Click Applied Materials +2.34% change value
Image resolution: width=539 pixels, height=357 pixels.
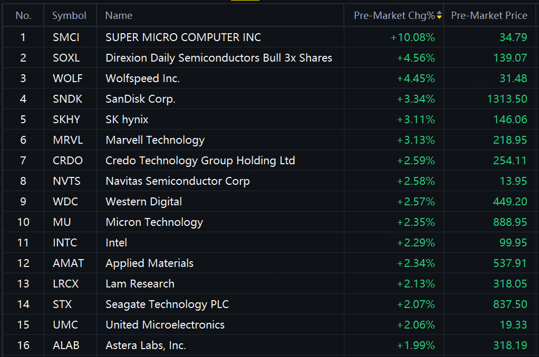pos(416,263)
